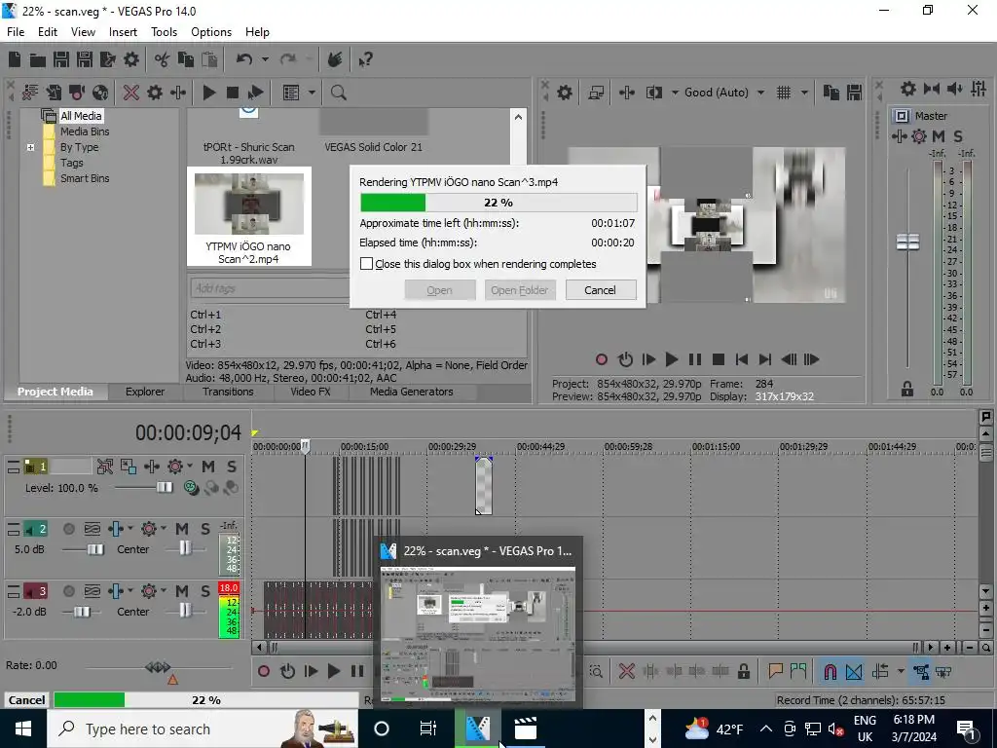
Task: Mute audio track 2
Action: coord(182,529)
